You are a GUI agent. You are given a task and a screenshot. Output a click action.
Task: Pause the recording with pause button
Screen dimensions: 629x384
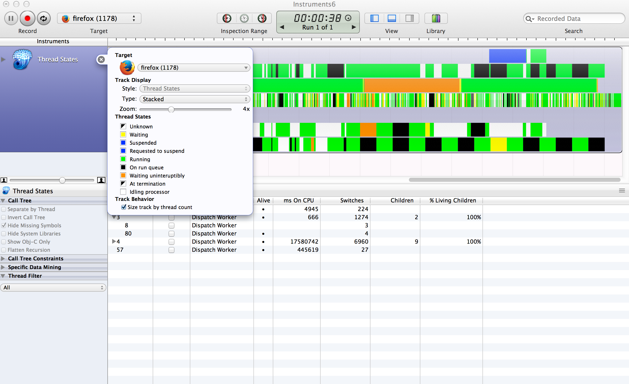tap(11, 18)
